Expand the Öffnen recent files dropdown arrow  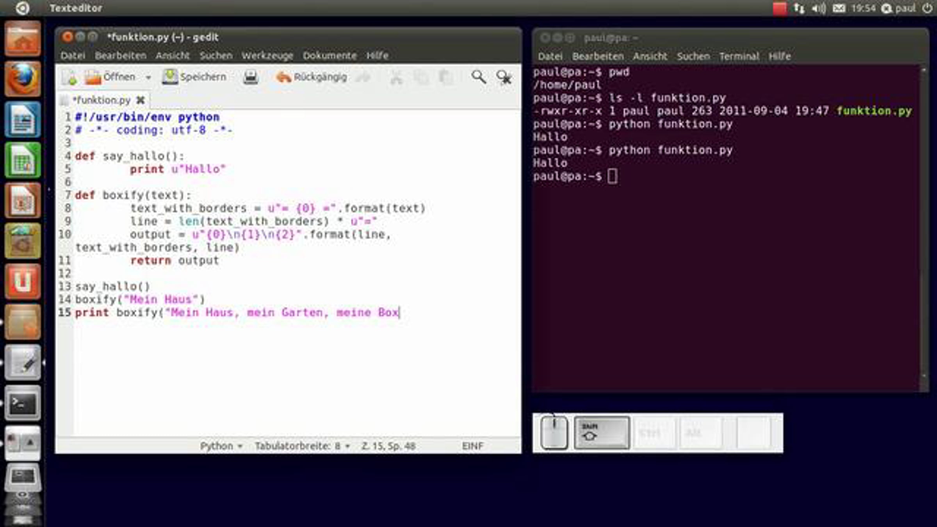(x=148, y=77)
